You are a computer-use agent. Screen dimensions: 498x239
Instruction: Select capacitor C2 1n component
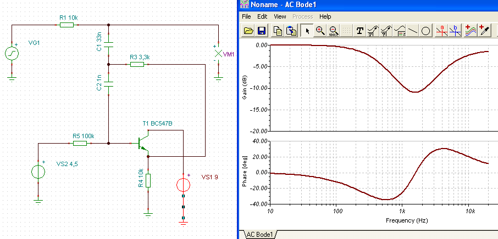109,83
